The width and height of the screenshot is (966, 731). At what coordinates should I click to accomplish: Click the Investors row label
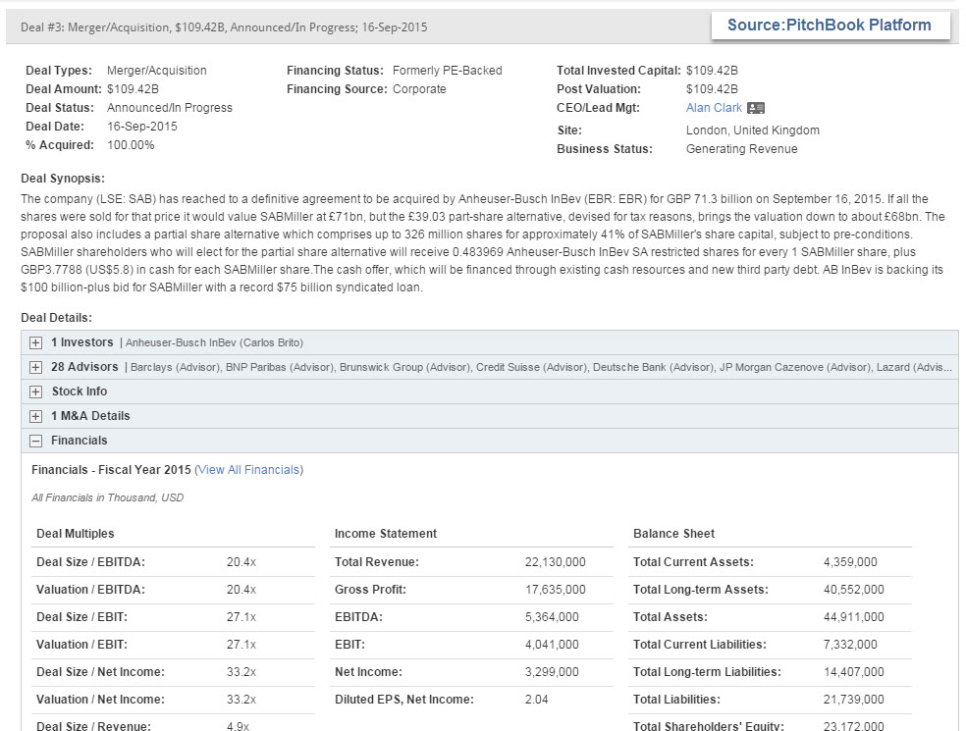82,342
